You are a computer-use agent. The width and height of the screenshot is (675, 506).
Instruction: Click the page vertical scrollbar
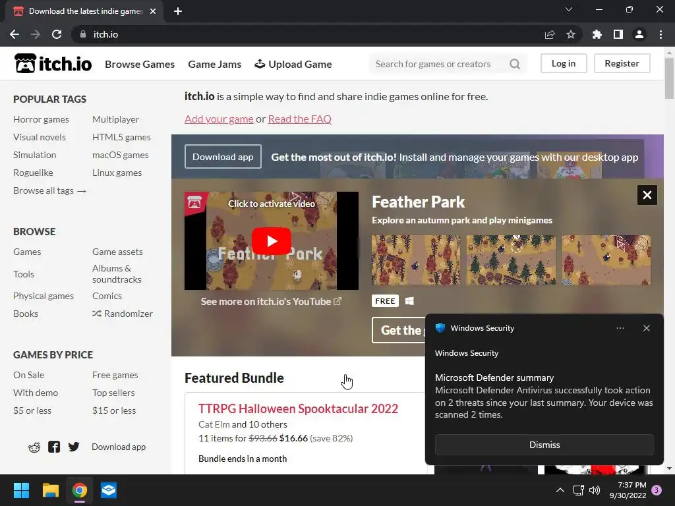[x=669, y=78]
